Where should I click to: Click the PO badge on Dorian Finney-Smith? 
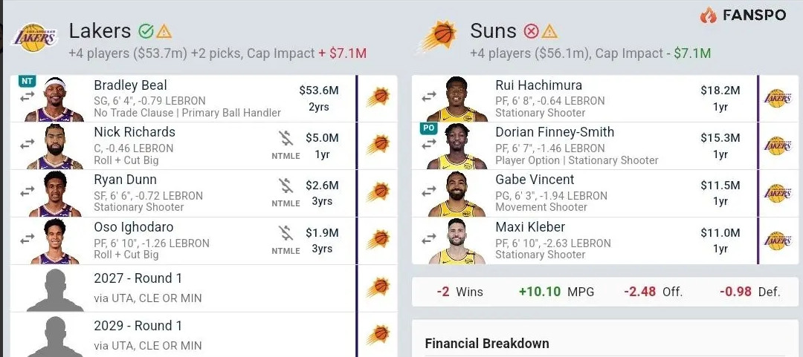(x=429, y=128)
